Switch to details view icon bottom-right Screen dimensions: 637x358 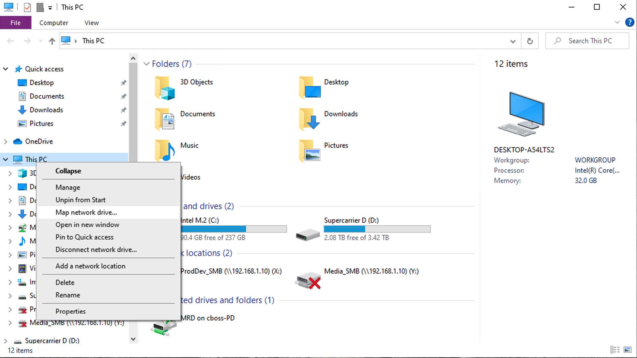pos(615,350)
